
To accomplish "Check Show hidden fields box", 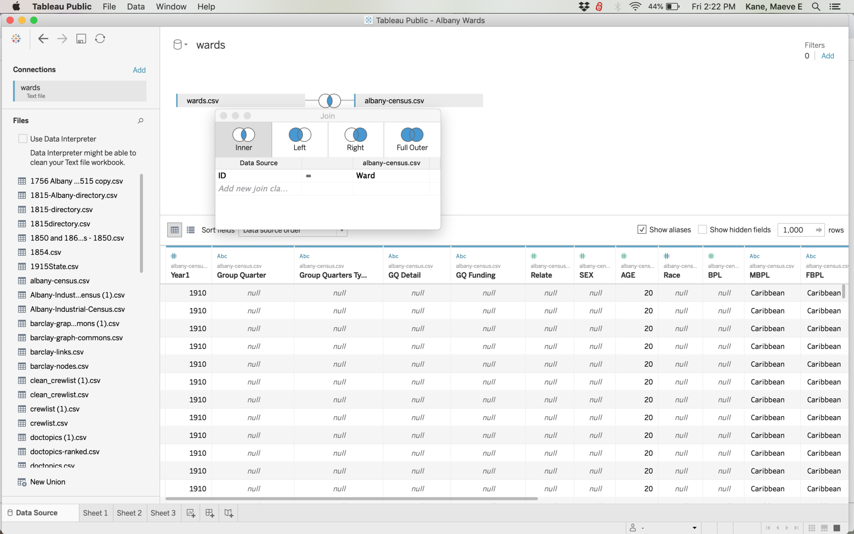I will coord(702,230).
